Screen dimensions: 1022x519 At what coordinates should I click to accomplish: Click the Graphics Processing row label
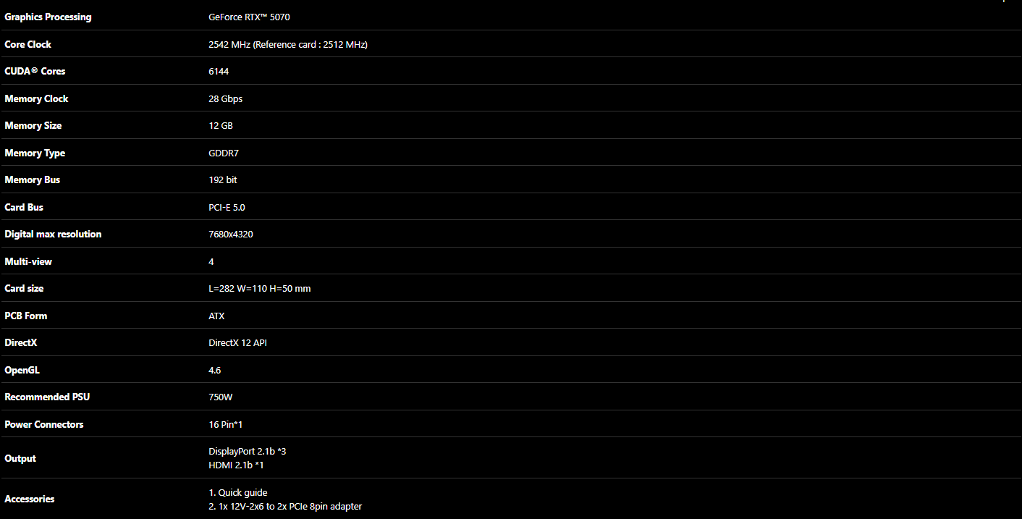click(48, 17)
